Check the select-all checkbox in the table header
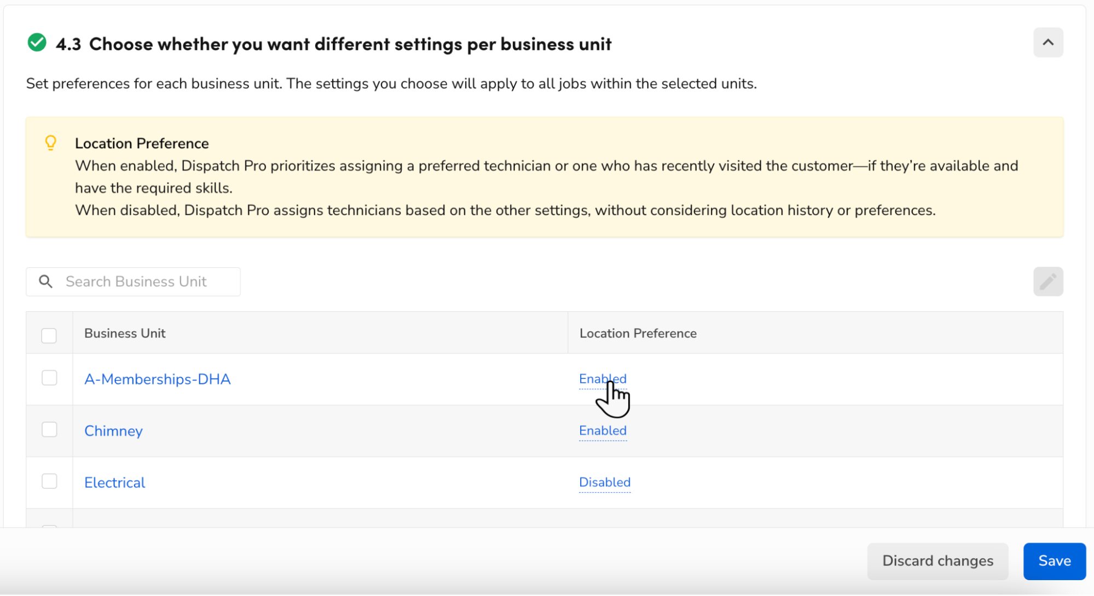This screenshot has width=1094, height=596. coord(49,334)
